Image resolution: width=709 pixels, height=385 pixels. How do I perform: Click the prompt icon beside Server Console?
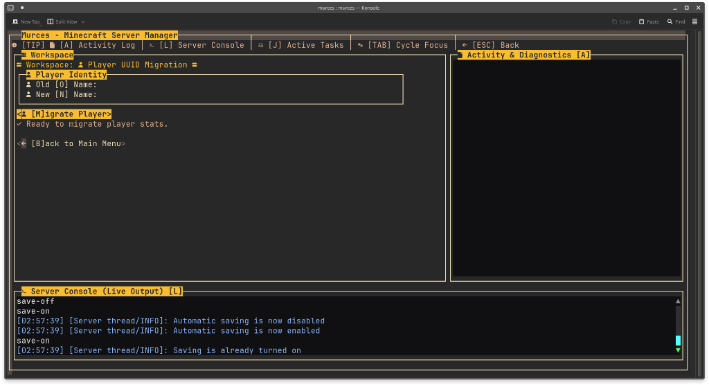[x=152, y=45]
